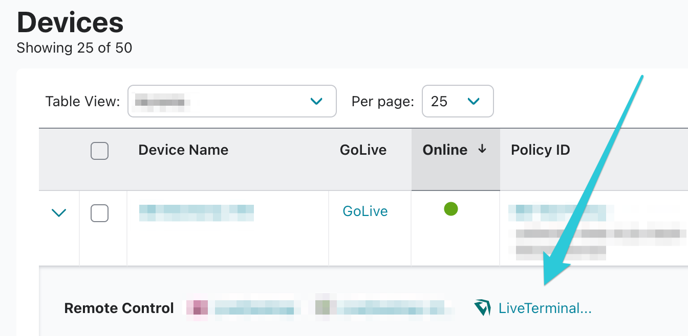
Task: Click the LiveTerminal bird logo icon
Action: tap(483, 308)
